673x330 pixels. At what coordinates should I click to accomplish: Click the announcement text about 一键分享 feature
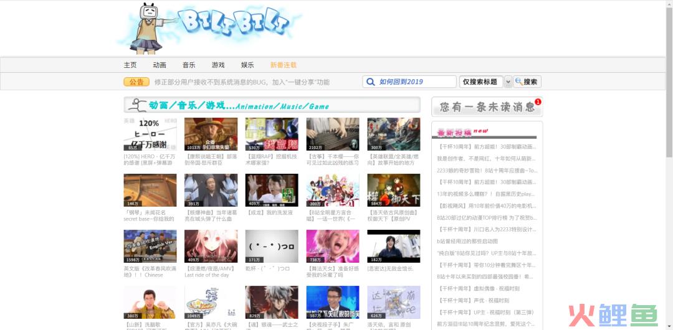tap(242, 82)
